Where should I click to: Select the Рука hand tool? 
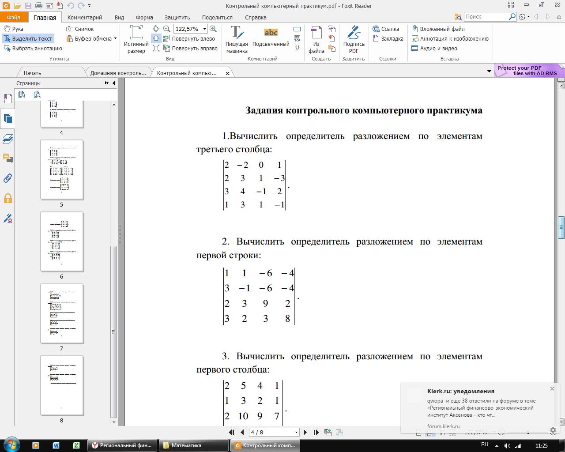(x=14, y=29)
